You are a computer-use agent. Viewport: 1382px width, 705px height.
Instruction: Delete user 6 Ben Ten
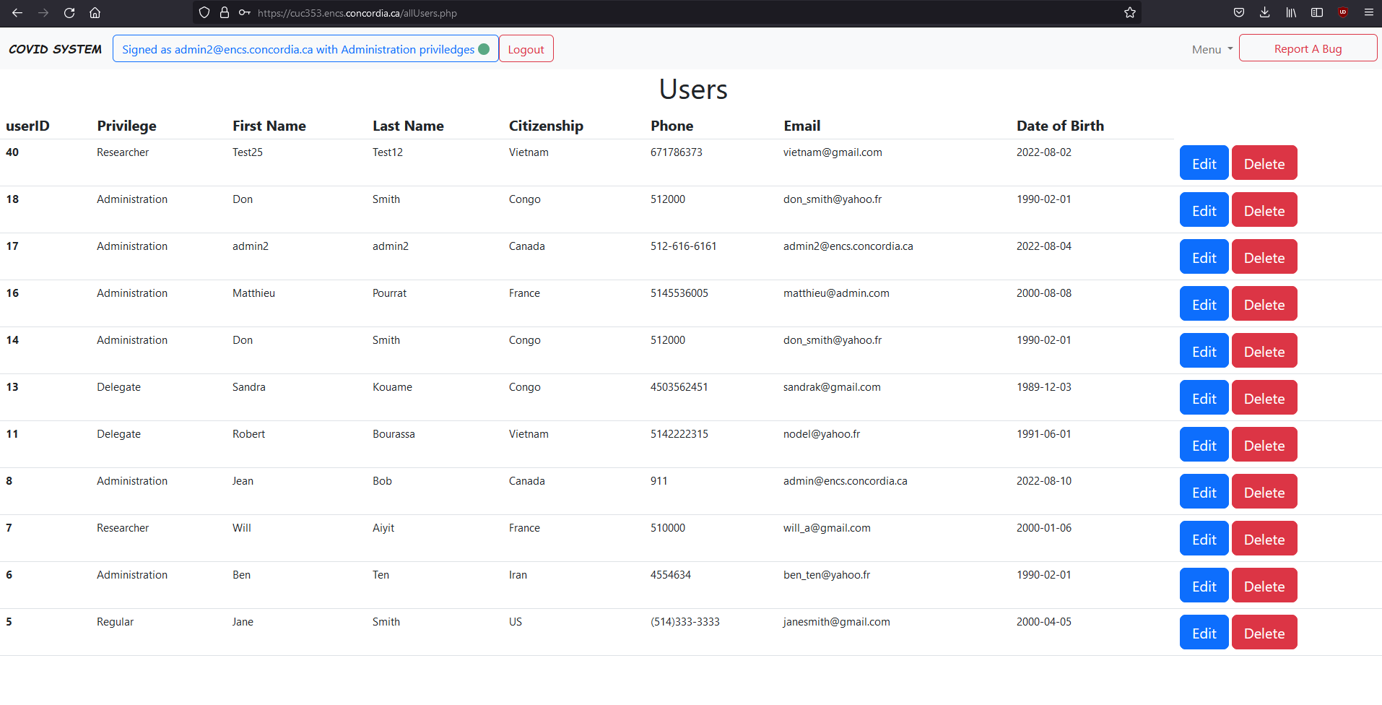[1264, 586]
